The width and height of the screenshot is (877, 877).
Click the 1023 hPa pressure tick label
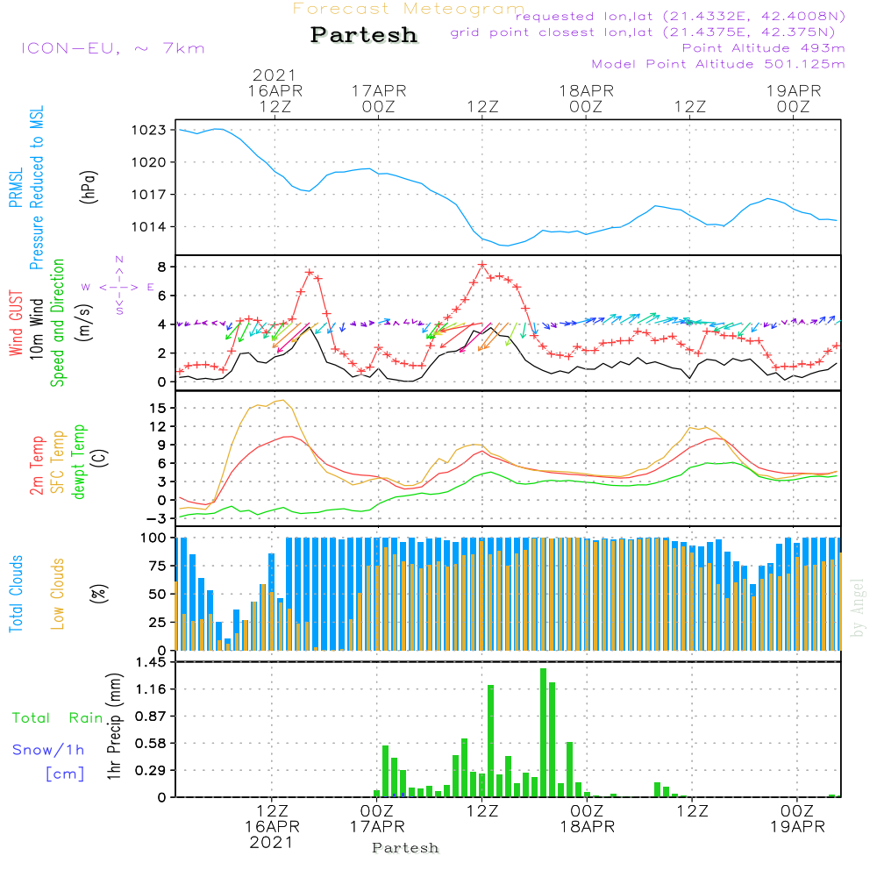(x=151, y=130)
